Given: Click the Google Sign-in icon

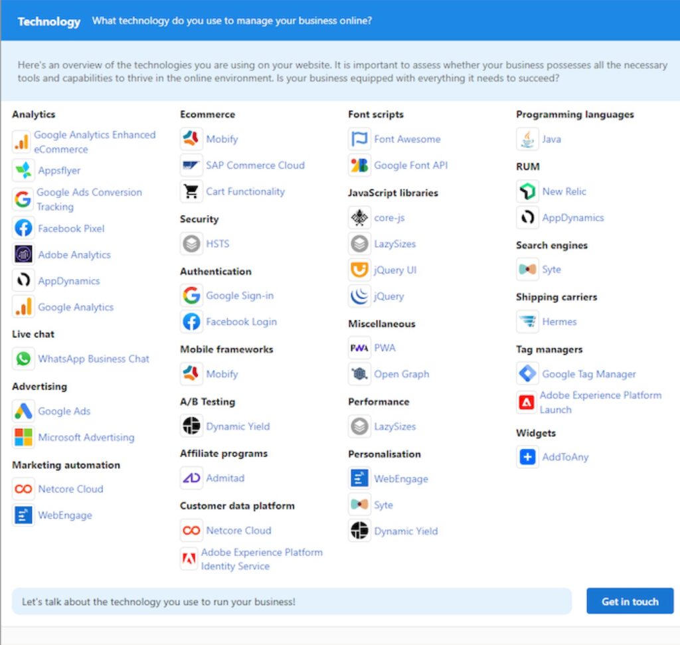Looking at the screenshot, I should (x=191, y=296).
